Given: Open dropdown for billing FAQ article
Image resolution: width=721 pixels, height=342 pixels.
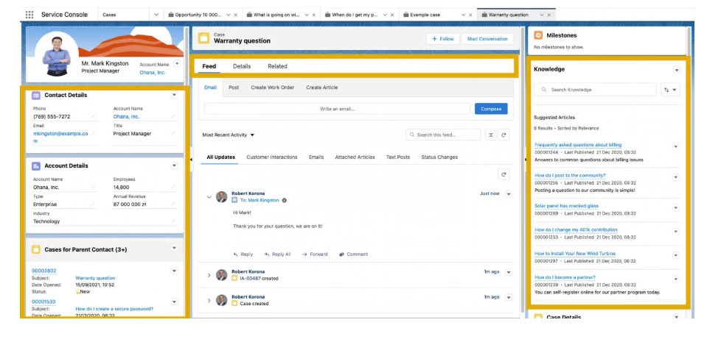Looking at the screenshot, I should (x=676, y=146).
